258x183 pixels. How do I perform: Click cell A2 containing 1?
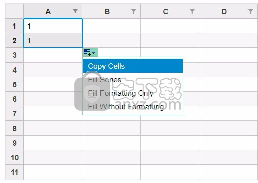pos(53,40)
